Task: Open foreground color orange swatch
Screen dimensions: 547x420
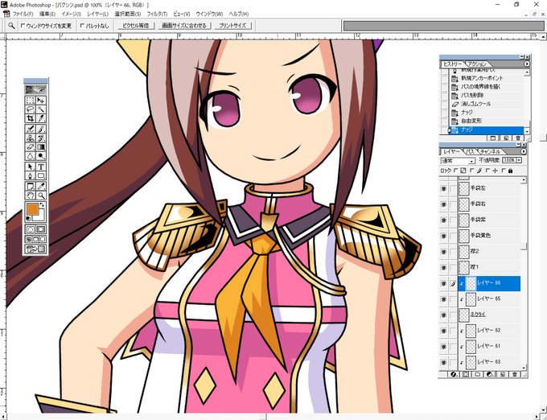Action: [x=32, y=209]
